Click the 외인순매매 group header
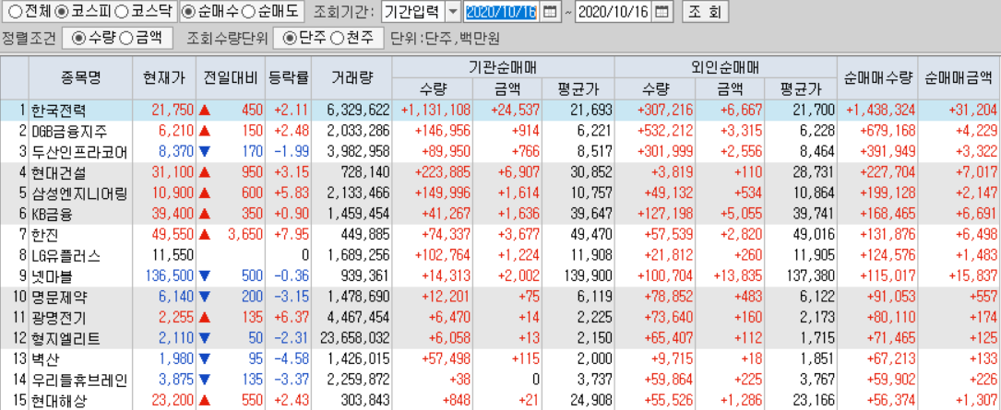1001x410 pixels. coord(725,67)
